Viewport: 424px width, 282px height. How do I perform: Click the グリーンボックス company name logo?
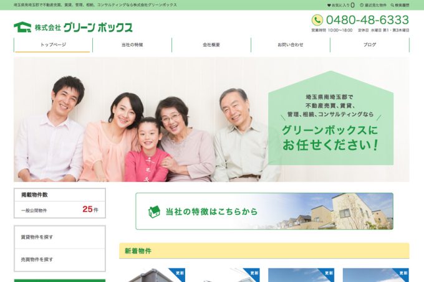[x=98, y=27]
